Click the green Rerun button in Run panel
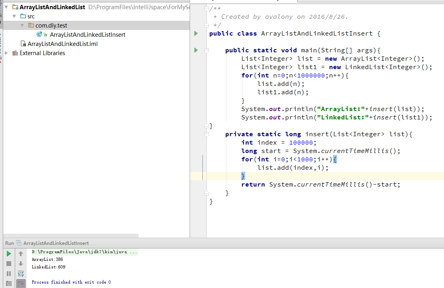This screenshot has width=444, height=288. pyautogui.click(x=9, y=254)
